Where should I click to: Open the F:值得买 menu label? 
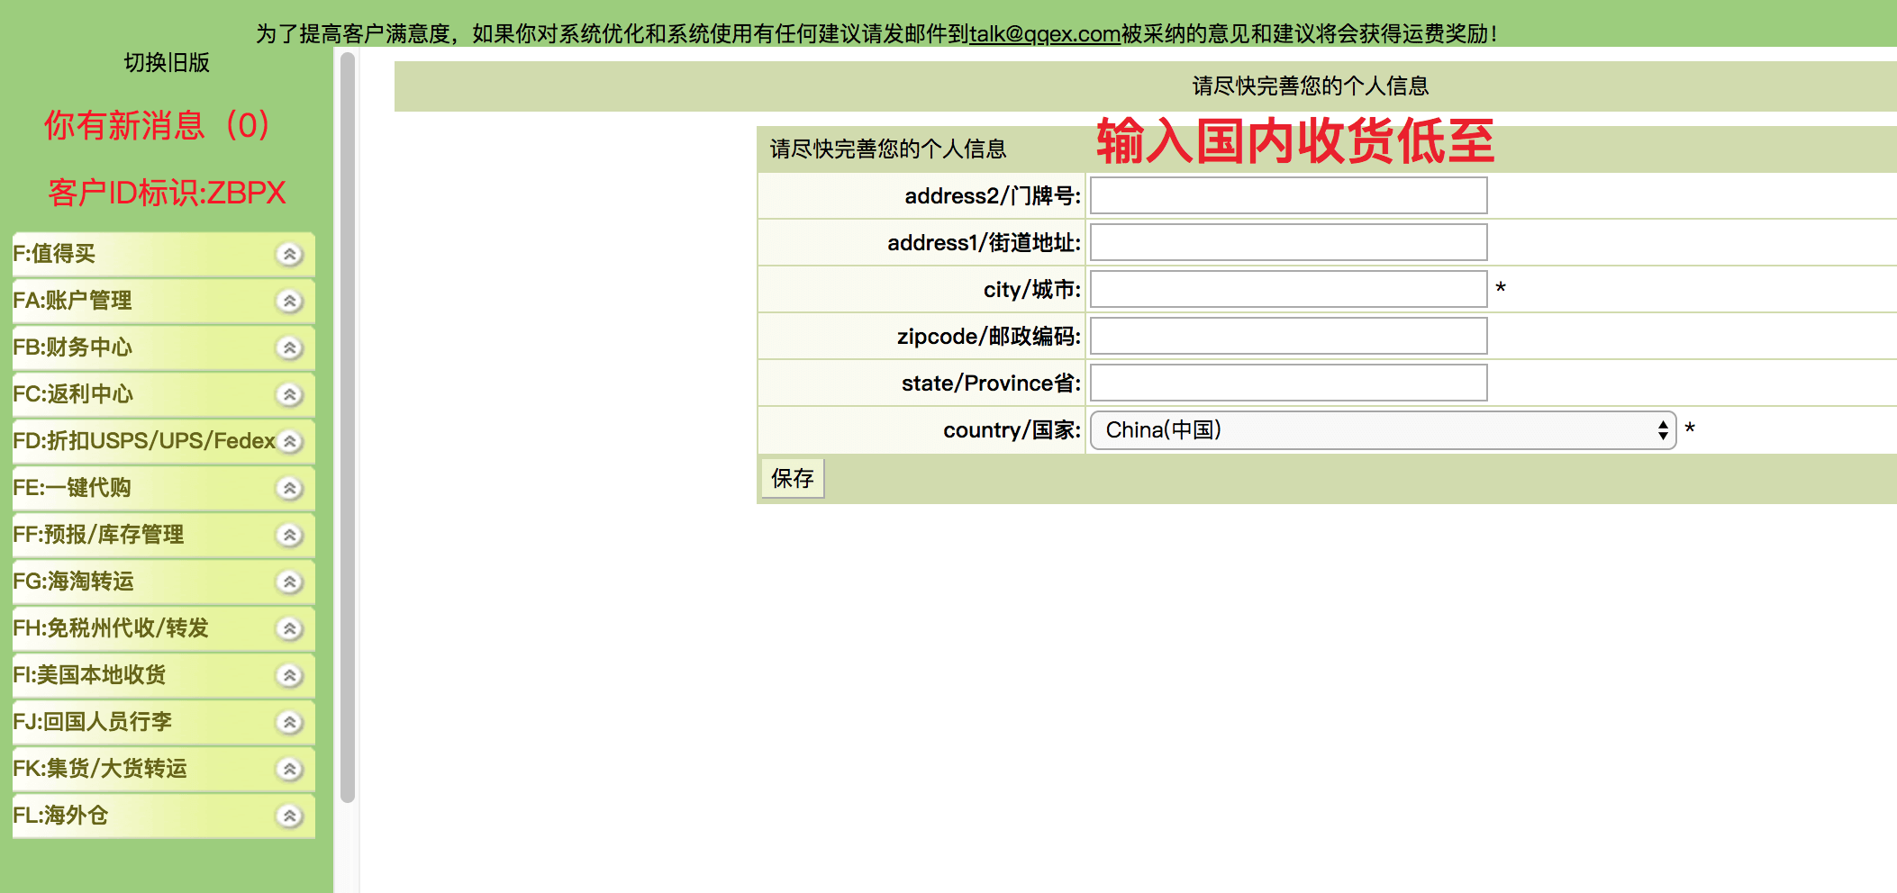(54, 254)
